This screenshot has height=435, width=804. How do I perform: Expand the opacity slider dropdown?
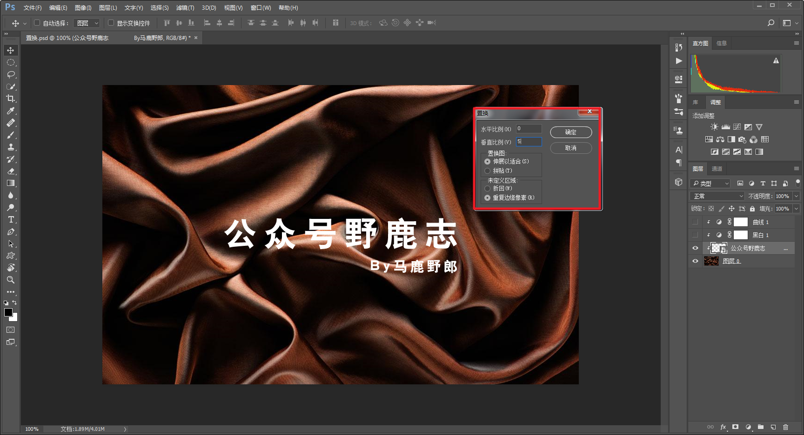pyautogui.click(x=796, y=196)
